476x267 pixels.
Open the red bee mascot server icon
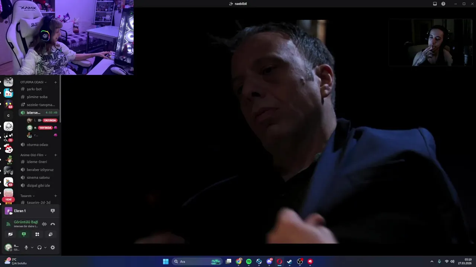(x=8, y=148)
